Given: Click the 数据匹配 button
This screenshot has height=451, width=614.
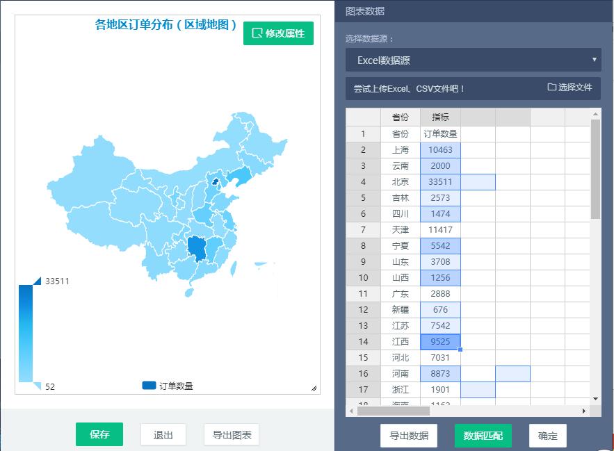Looking at the screenshot, I should coord(483,436).
